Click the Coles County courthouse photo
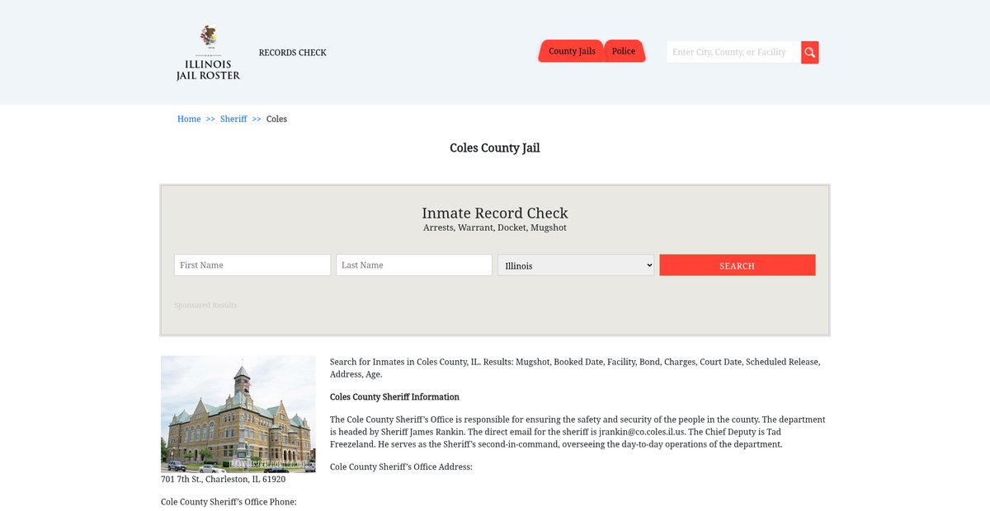990x511 pixels. [x=238, y=414]
